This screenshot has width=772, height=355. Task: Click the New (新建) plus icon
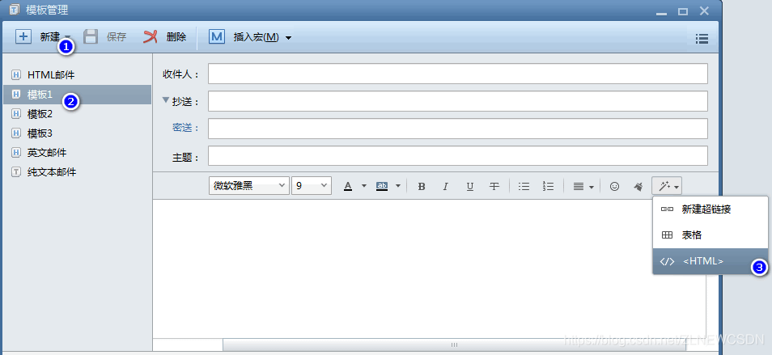click(23, 36)
